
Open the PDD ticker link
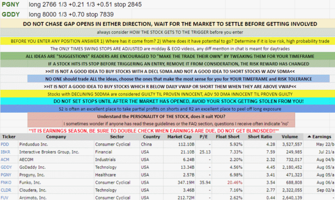[x=5, y=144]
